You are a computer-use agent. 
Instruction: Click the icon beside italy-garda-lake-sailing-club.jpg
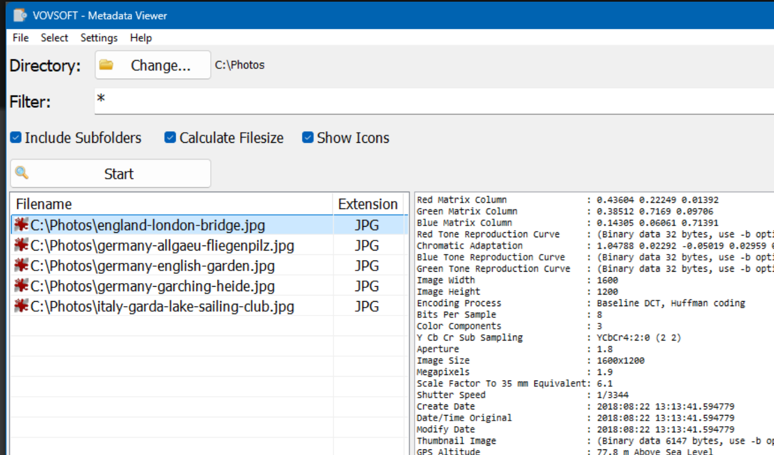tap(21, 306)
